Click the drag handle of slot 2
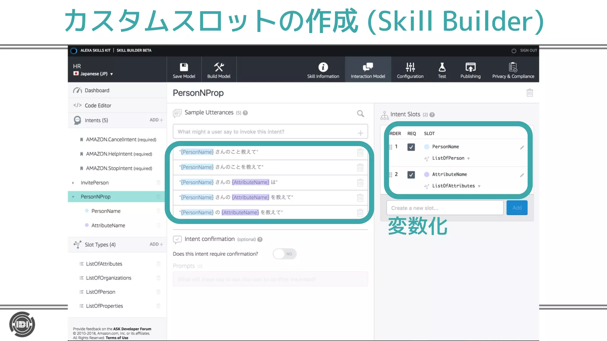This screenshot has height=341, width=607. (391, 175)
